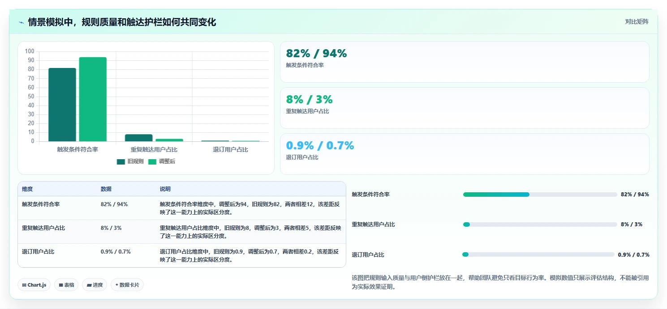Toggle the 调整后 legend entry
This screenshot has height=309, width=667.
(x=162, y=161)
